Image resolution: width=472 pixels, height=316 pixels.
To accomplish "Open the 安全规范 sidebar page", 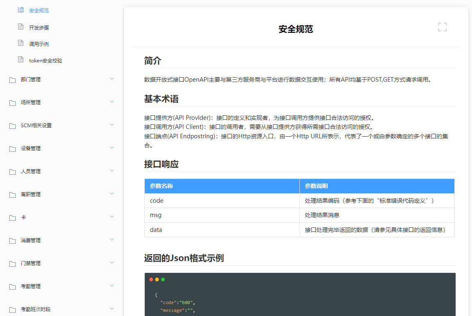I will (39, 11).
